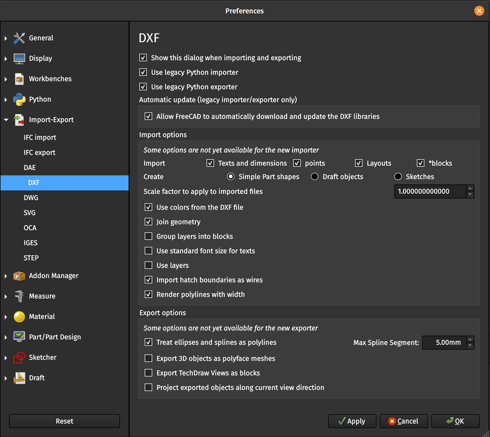Click the General wrench and screwdriver icon

coord(19,38)
